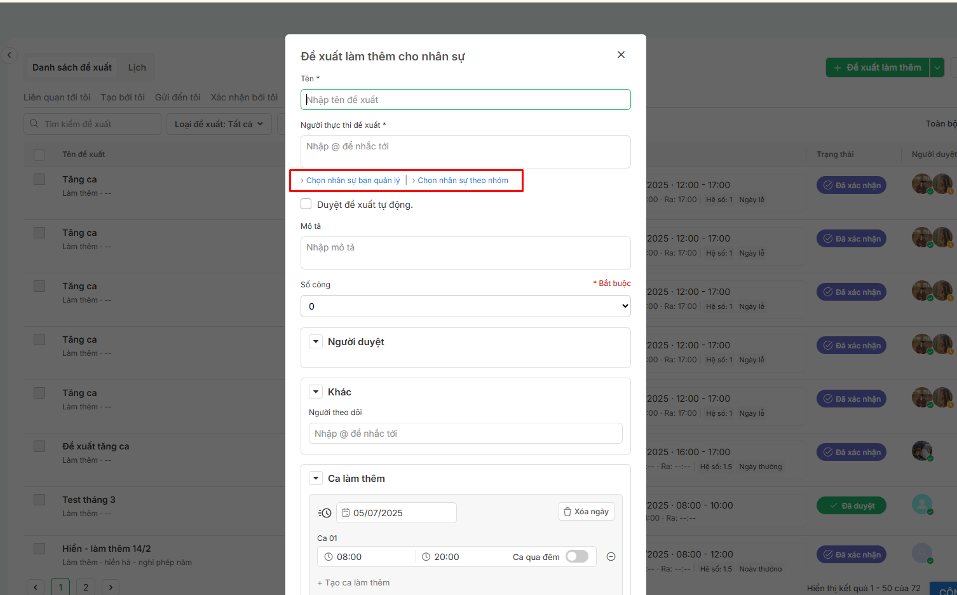Open the Đề xuất tăng ca proposal
957x595 pixels.
96,446
